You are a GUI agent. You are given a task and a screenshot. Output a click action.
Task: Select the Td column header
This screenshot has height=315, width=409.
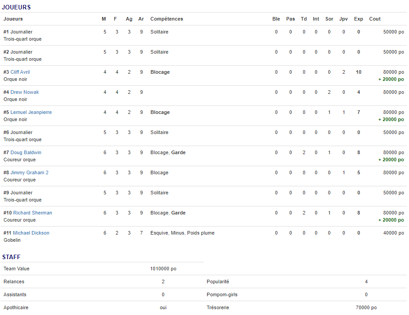304,19
